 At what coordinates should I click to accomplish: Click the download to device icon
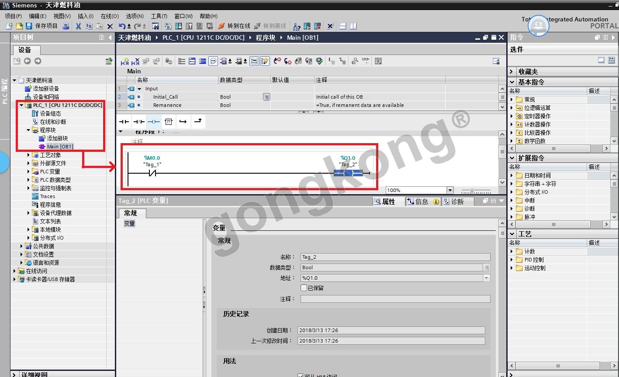[178, 26]
